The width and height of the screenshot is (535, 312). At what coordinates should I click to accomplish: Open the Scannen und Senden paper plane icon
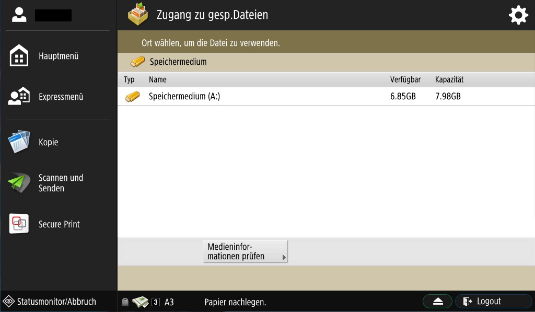click(x=19, y=182)
